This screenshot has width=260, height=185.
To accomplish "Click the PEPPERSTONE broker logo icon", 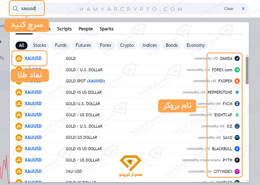I will point(237,92).
